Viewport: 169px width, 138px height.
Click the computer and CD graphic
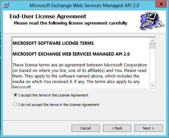click(152, 21)
